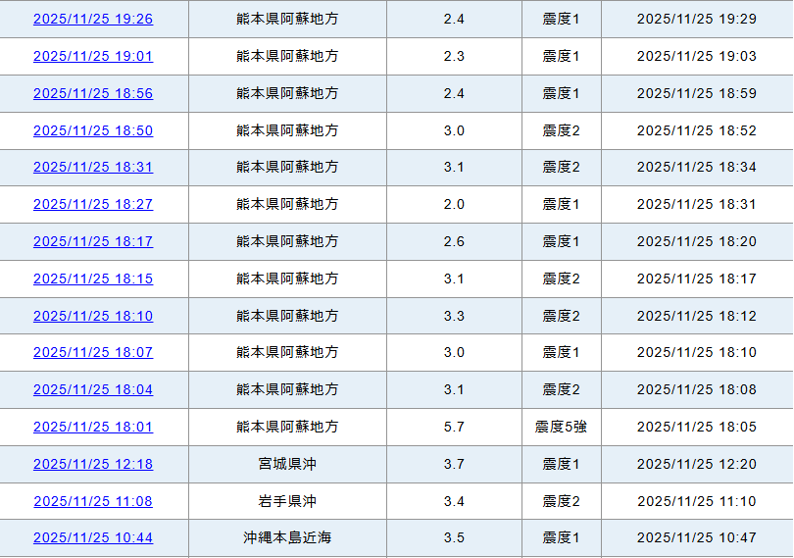Click 震度2 in the 11:08 row
The image size is (794, 558).
561,501
